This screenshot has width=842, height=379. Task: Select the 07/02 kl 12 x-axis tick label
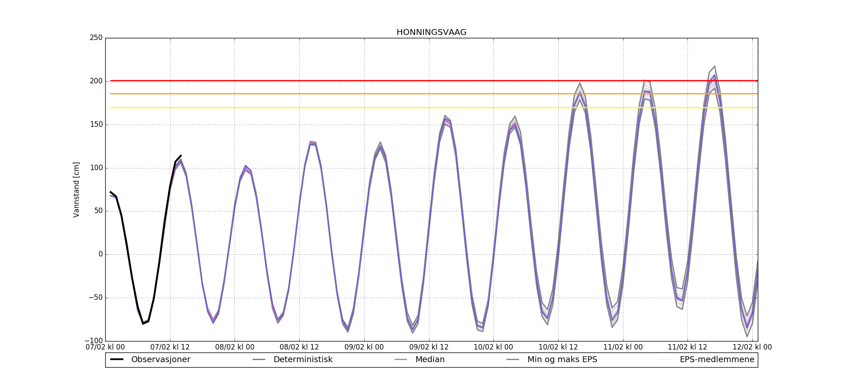pyautogui.click(x=170, y=347)
